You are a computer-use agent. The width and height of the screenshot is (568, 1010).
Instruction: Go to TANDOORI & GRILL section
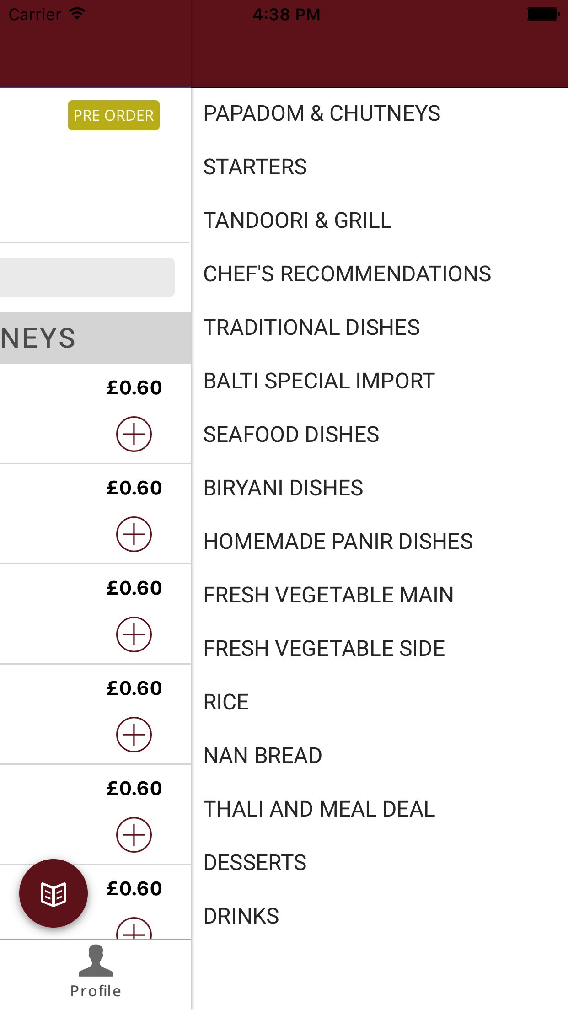[297, 220]
